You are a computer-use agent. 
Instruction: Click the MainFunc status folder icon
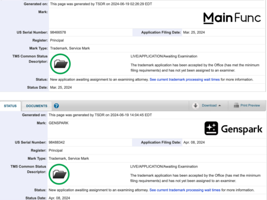click(60, 64)
